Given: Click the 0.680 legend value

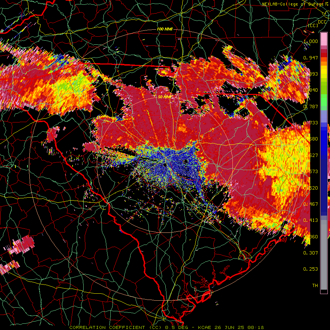Looking at the screenshot, I should [311, 139].
